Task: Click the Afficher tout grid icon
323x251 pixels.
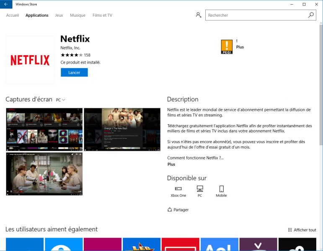Action: [x=290, y=230]
